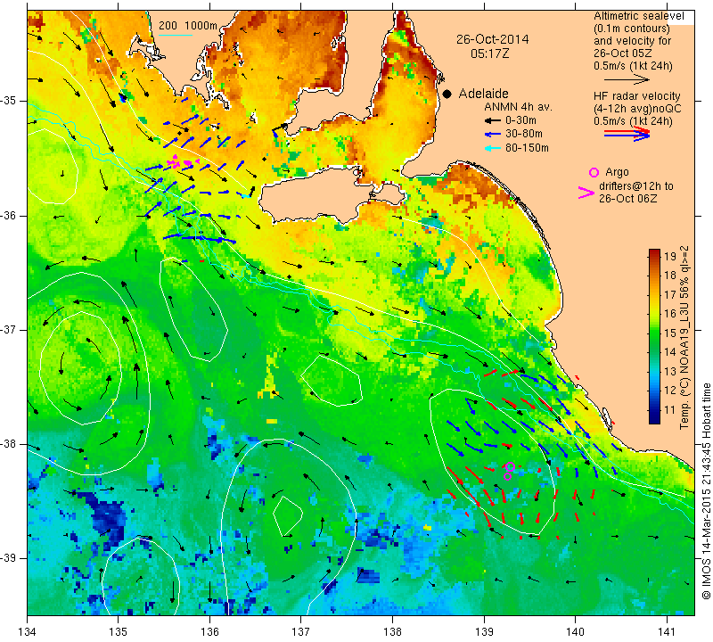
Task: Click the magenta drifters chevron legend icon
Action: click(586, 193)
